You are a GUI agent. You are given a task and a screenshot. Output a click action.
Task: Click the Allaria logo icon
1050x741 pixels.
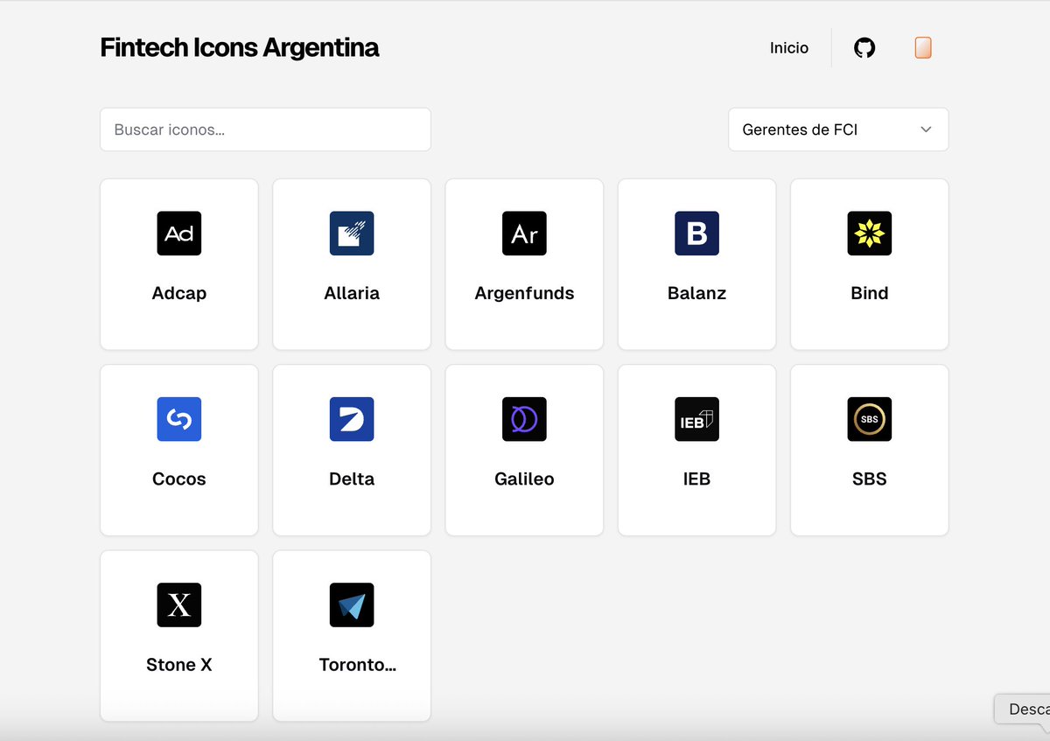pos(352,234)
